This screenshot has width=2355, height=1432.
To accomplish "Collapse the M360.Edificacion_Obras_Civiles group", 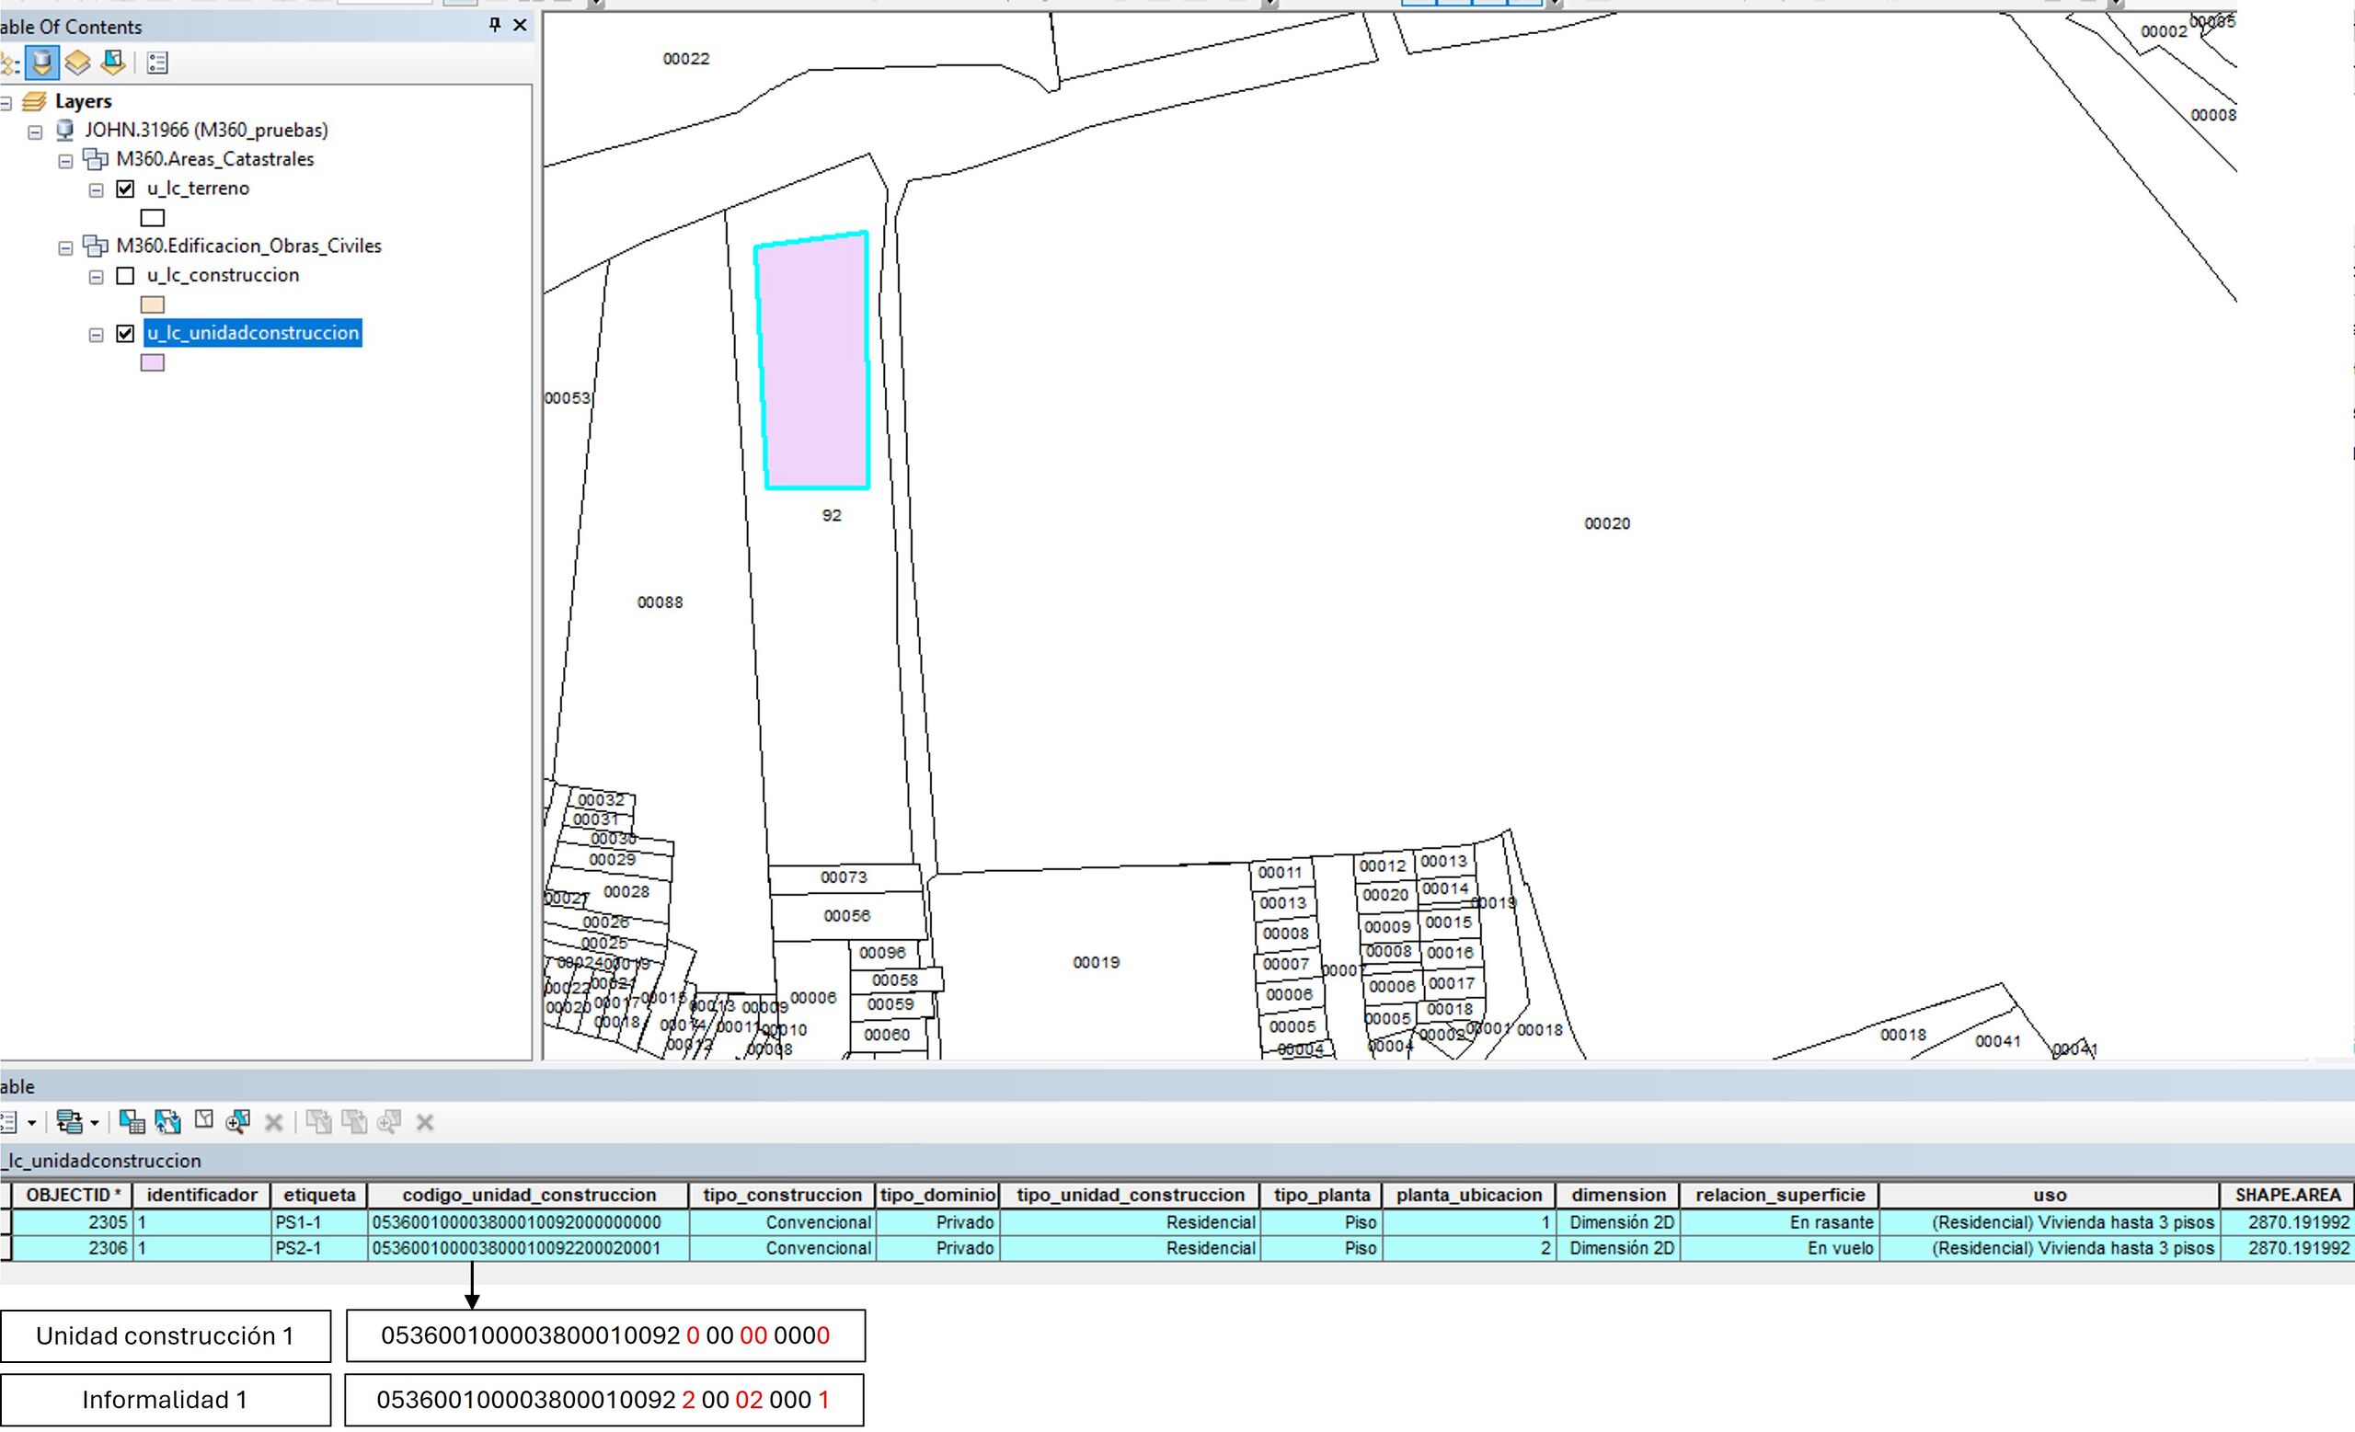I will tap(65, 248).
